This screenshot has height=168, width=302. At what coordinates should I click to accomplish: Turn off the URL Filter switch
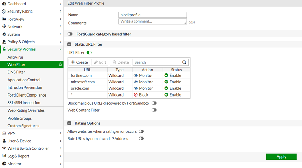(x=89, y=52)
